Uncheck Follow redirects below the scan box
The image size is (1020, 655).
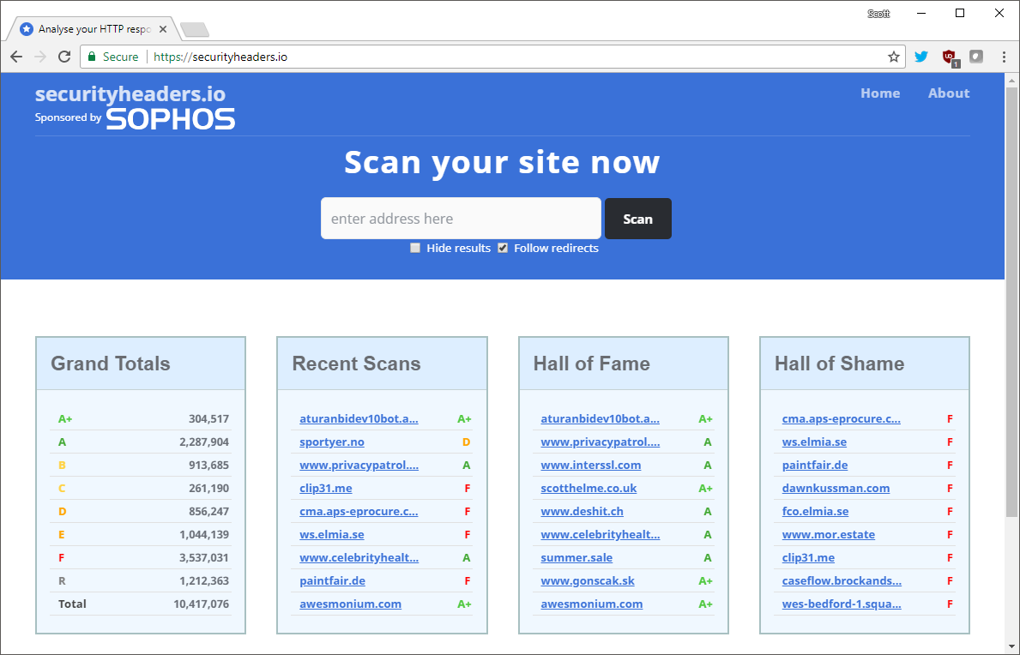point(503,248)
